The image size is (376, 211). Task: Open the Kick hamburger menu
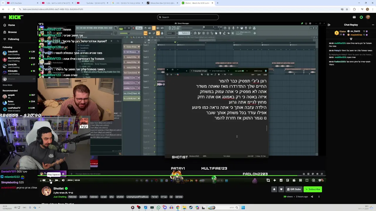pyautogui.click(x=4, y=17)
